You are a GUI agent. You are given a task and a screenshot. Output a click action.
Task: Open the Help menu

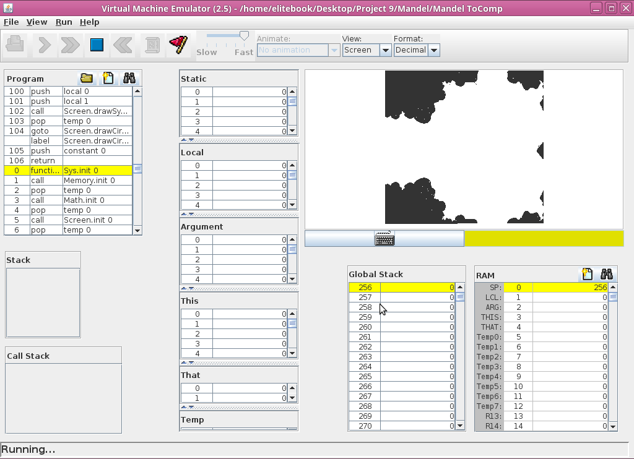(89, 22)
